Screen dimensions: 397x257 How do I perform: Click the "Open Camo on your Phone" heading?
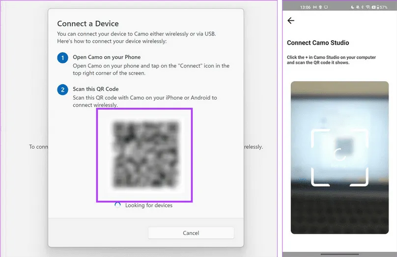pyautogui.click(x=107, y=57)
